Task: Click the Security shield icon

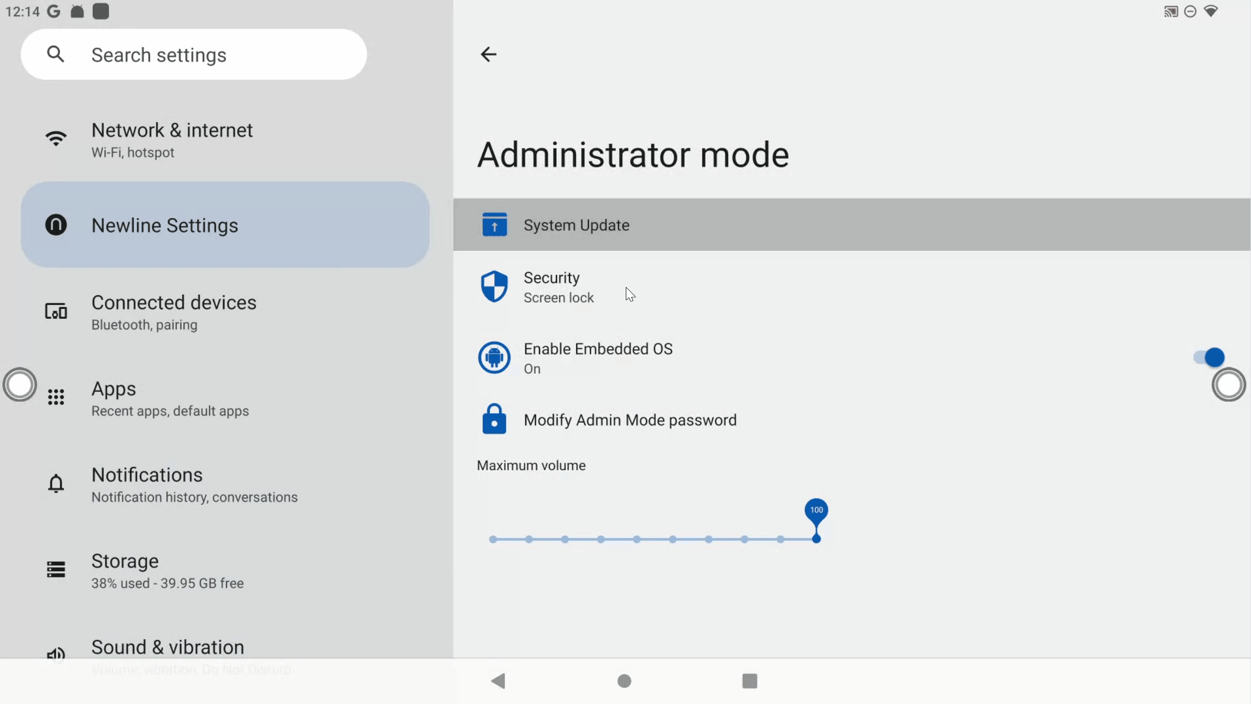Action: (494, 287)
